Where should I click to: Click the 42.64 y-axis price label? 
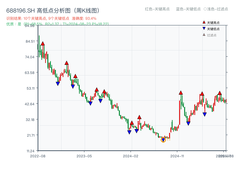(29, 104)
